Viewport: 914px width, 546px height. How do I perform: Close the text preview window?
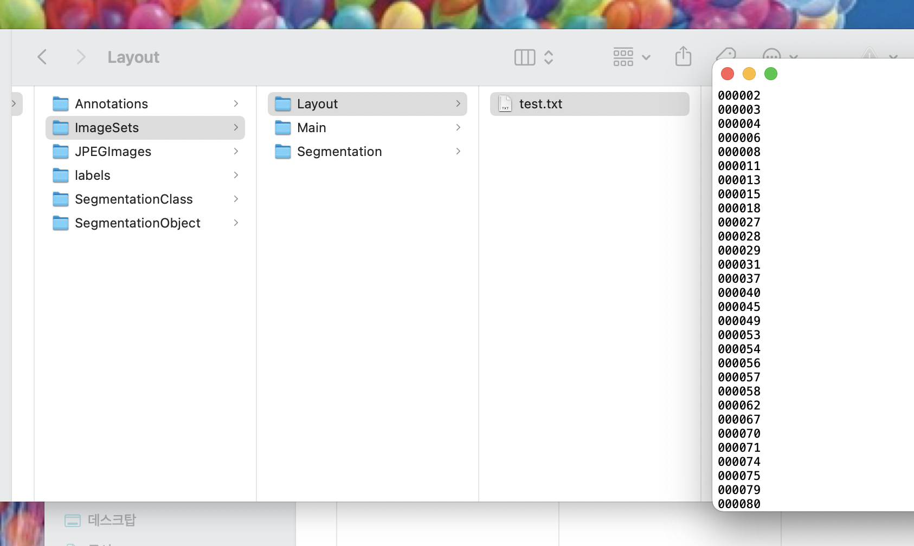[x=728, y=74]
